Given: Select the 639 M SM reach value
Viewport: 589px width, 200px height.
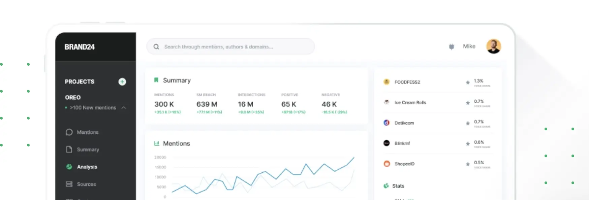Looking at the screenshot, I should tap(207, 104).
